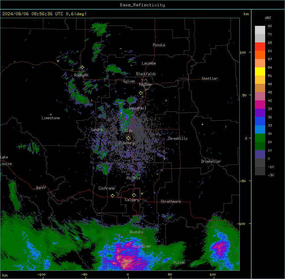Select the red 60-65 dBZ color swatch
This screenshot has height=279, width=285.
260,47
